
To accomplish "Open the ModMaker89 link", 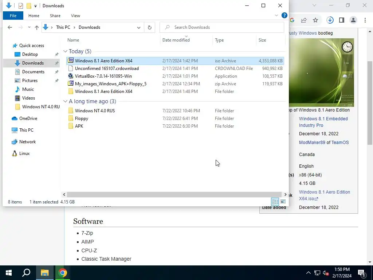I will click(312, 143).
